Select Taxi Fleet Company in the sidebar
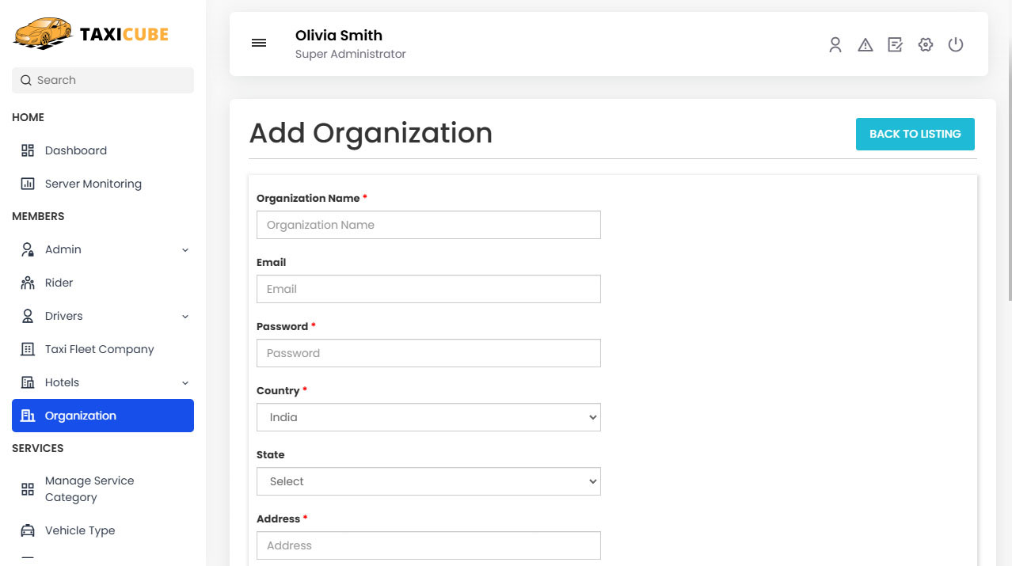This screenshot has width=1012, height=566. tap(98, 349)
